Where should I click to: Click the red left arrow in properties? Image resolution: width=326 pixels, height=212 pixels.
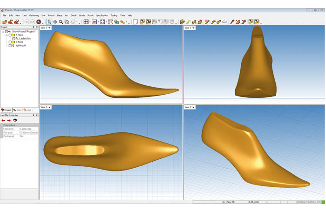click(x=3, y=120)
